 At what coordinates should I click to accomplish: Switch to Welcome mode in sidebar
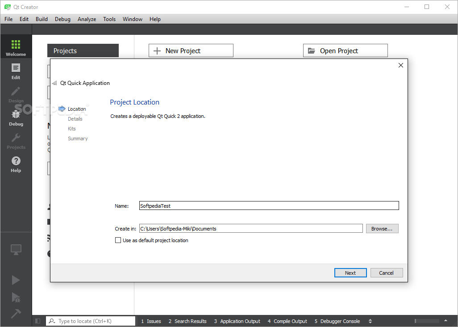(16, 46)
